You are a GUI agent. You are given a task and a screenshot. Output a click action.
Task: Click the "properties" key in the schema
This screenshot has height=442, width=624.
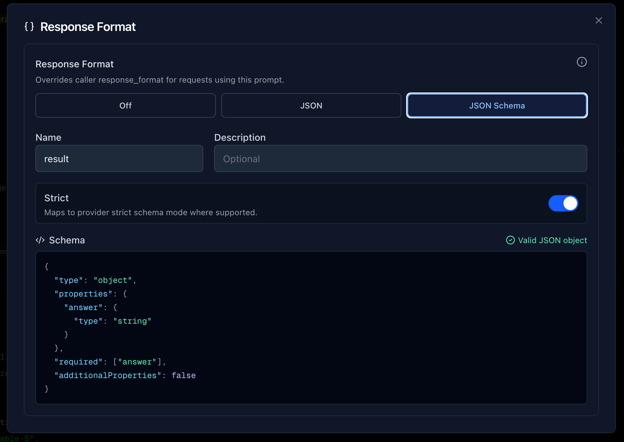[x=83, y=294]
